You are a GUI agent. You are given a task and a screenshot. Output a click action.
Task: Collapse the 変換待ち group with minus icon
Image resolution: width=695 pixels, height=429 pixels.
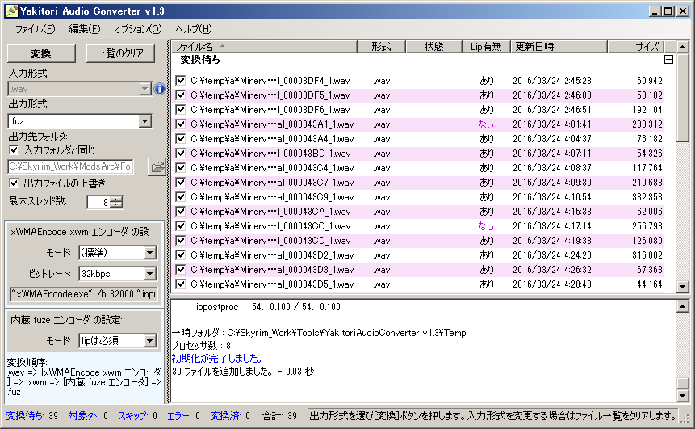coord(669,60)
